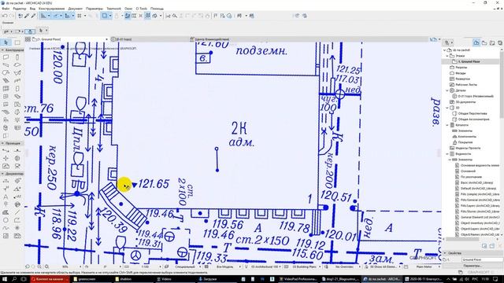Collapse the Каталоги tree node
This screenshot has height=283, width=504.
pyautogui.click(x=447, y=125)
